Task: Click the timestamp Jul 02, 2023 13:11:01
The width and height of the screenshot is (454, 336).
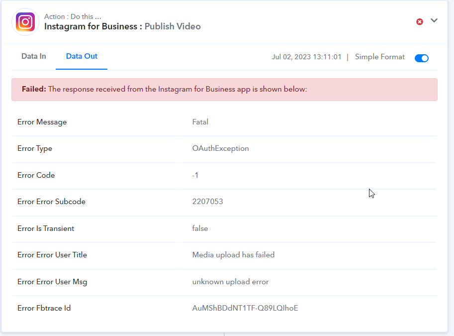Action: click(x=306, y=57)
